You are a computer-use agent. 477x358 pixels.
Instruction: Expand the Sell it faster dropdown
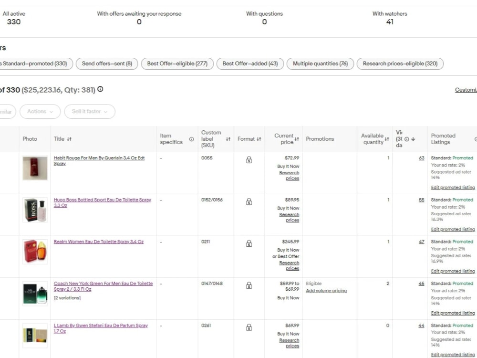click(90, 111)
